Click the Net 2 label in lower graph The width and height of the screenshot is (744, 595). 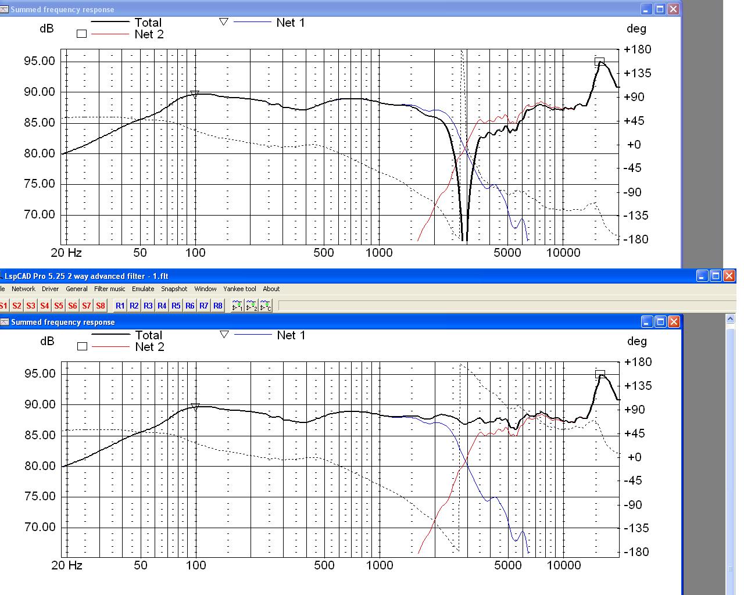pos(149,347)
